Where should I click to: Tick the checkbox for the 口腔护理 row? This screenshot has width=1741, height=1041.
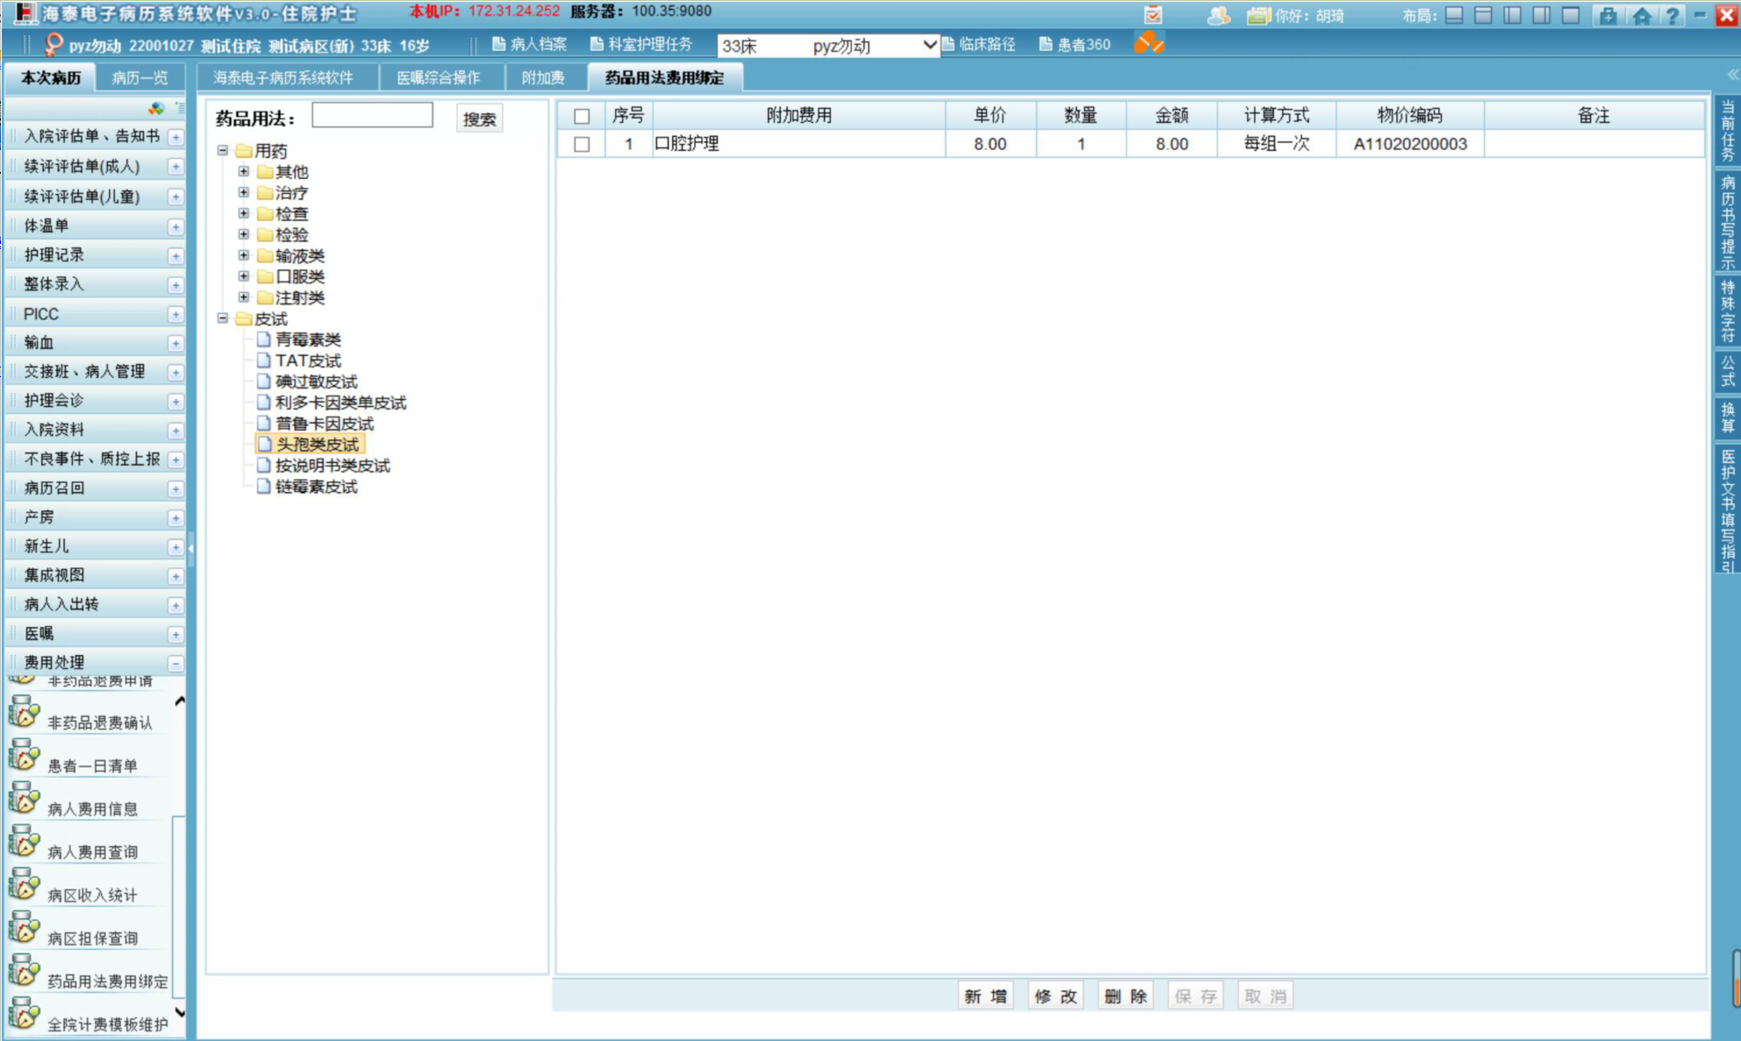582,144
